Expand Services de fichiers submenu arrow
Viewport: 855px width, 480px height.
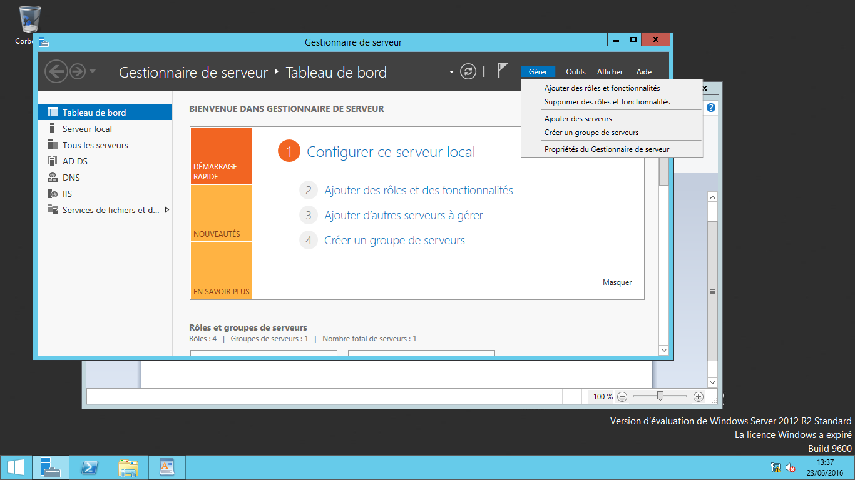(166, 210)
